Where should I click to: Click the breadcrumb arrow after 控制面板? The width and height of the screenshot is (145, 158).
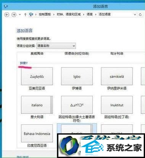(54, 15)
